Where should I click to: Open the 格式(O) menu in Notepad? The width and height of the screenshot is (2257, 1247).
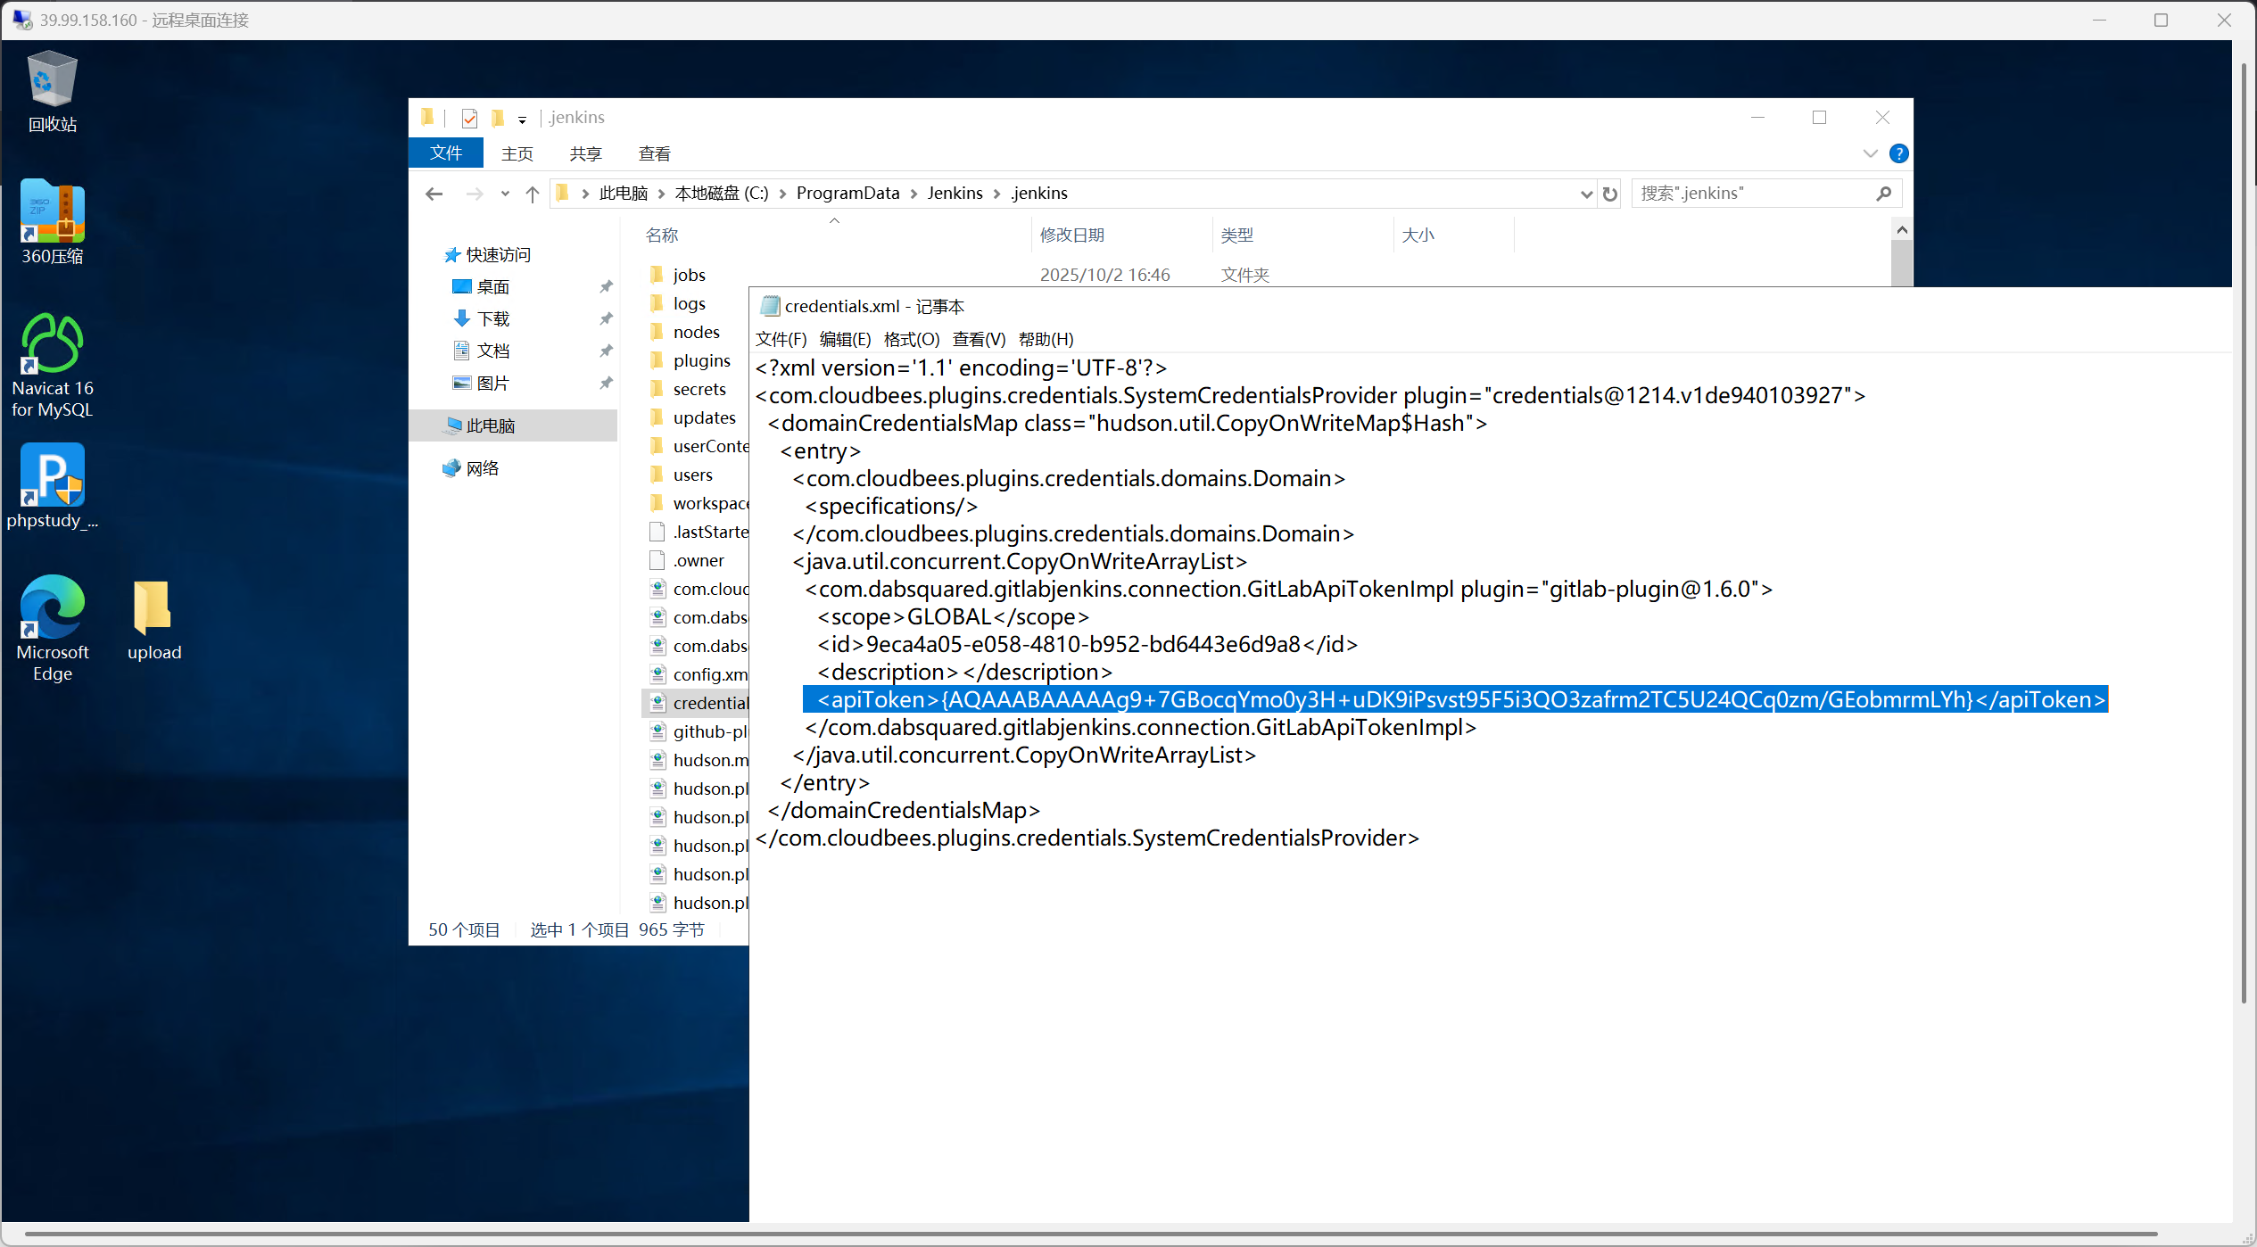tap(911, 339)
